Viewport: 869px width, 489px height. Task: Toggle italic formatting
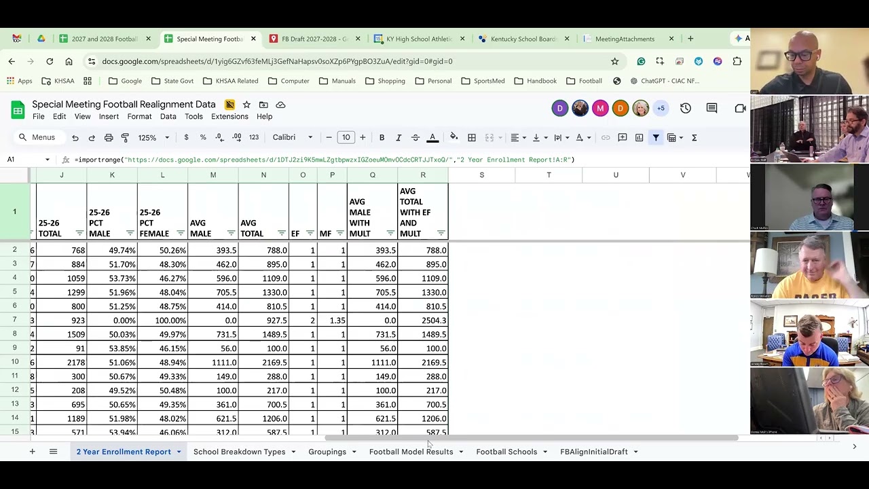tap(399, 138)
